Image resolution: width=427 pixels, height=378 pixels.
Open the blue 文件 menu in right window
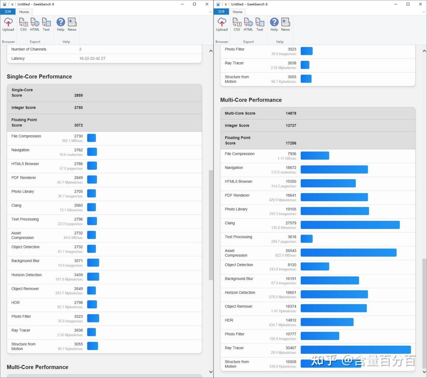click(221, 12)
